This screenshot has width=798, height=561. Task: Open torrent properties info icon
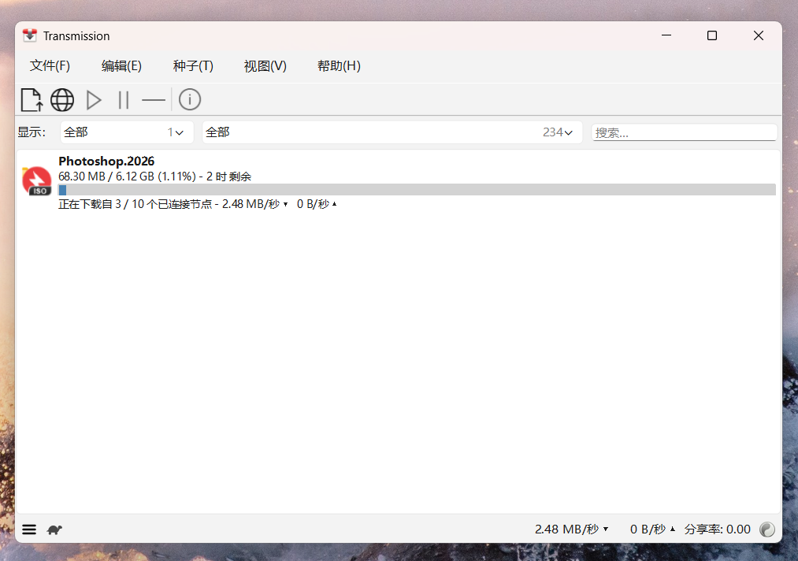coord(190,100)
